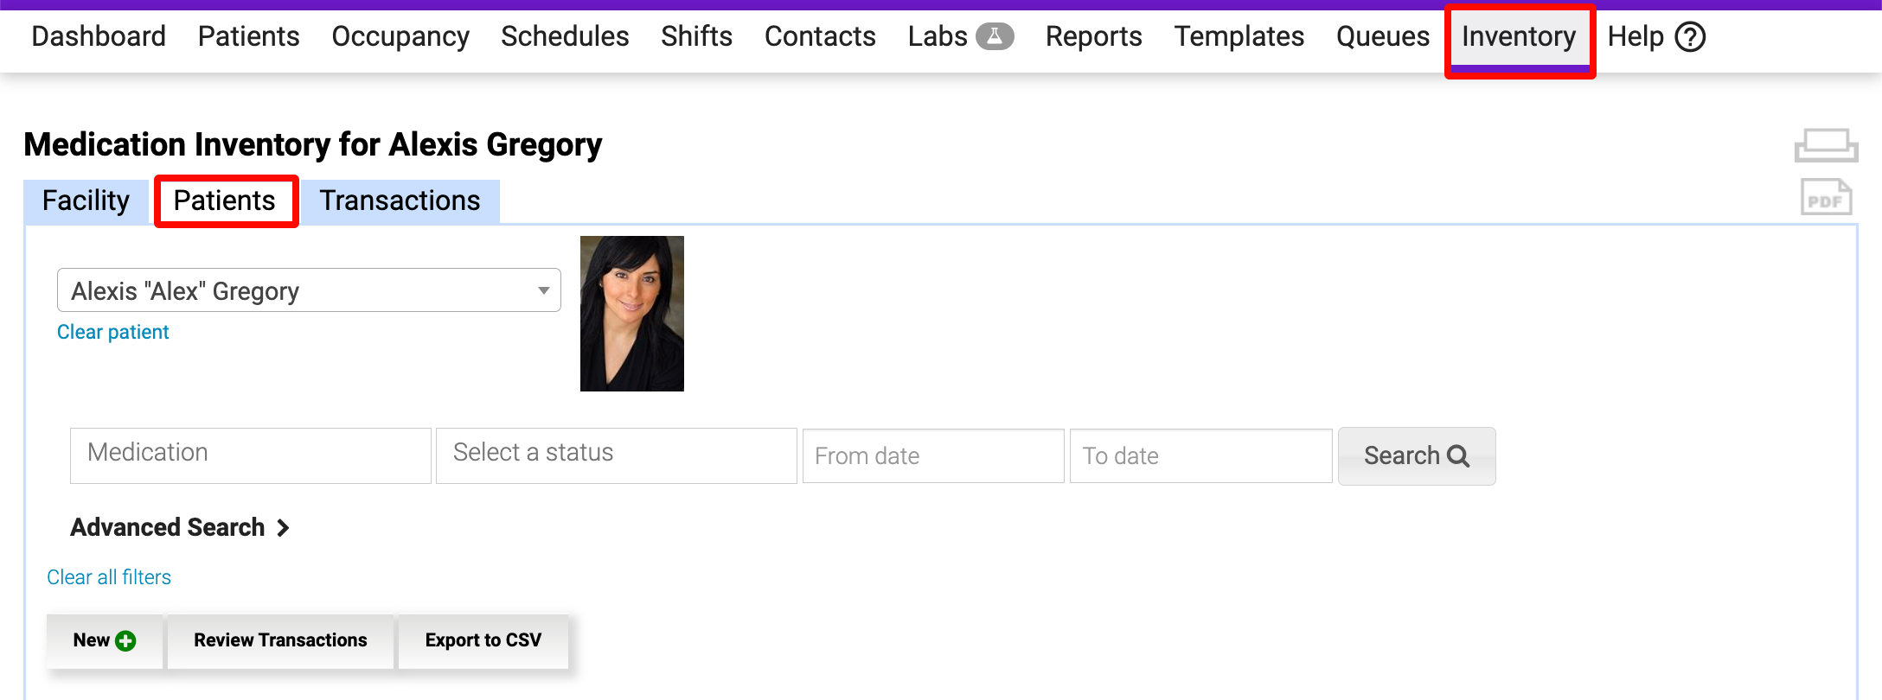Click the green plus New icon
The width and height of the screenshot is (1882, 700).
point(126,640)
